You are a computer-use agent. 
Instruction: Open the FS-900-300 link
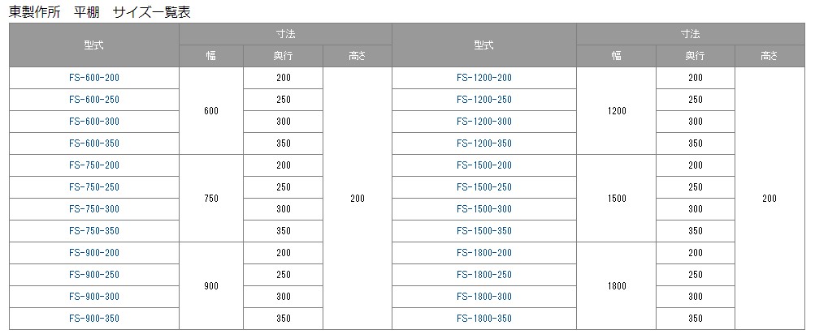(x=94, y=297)
